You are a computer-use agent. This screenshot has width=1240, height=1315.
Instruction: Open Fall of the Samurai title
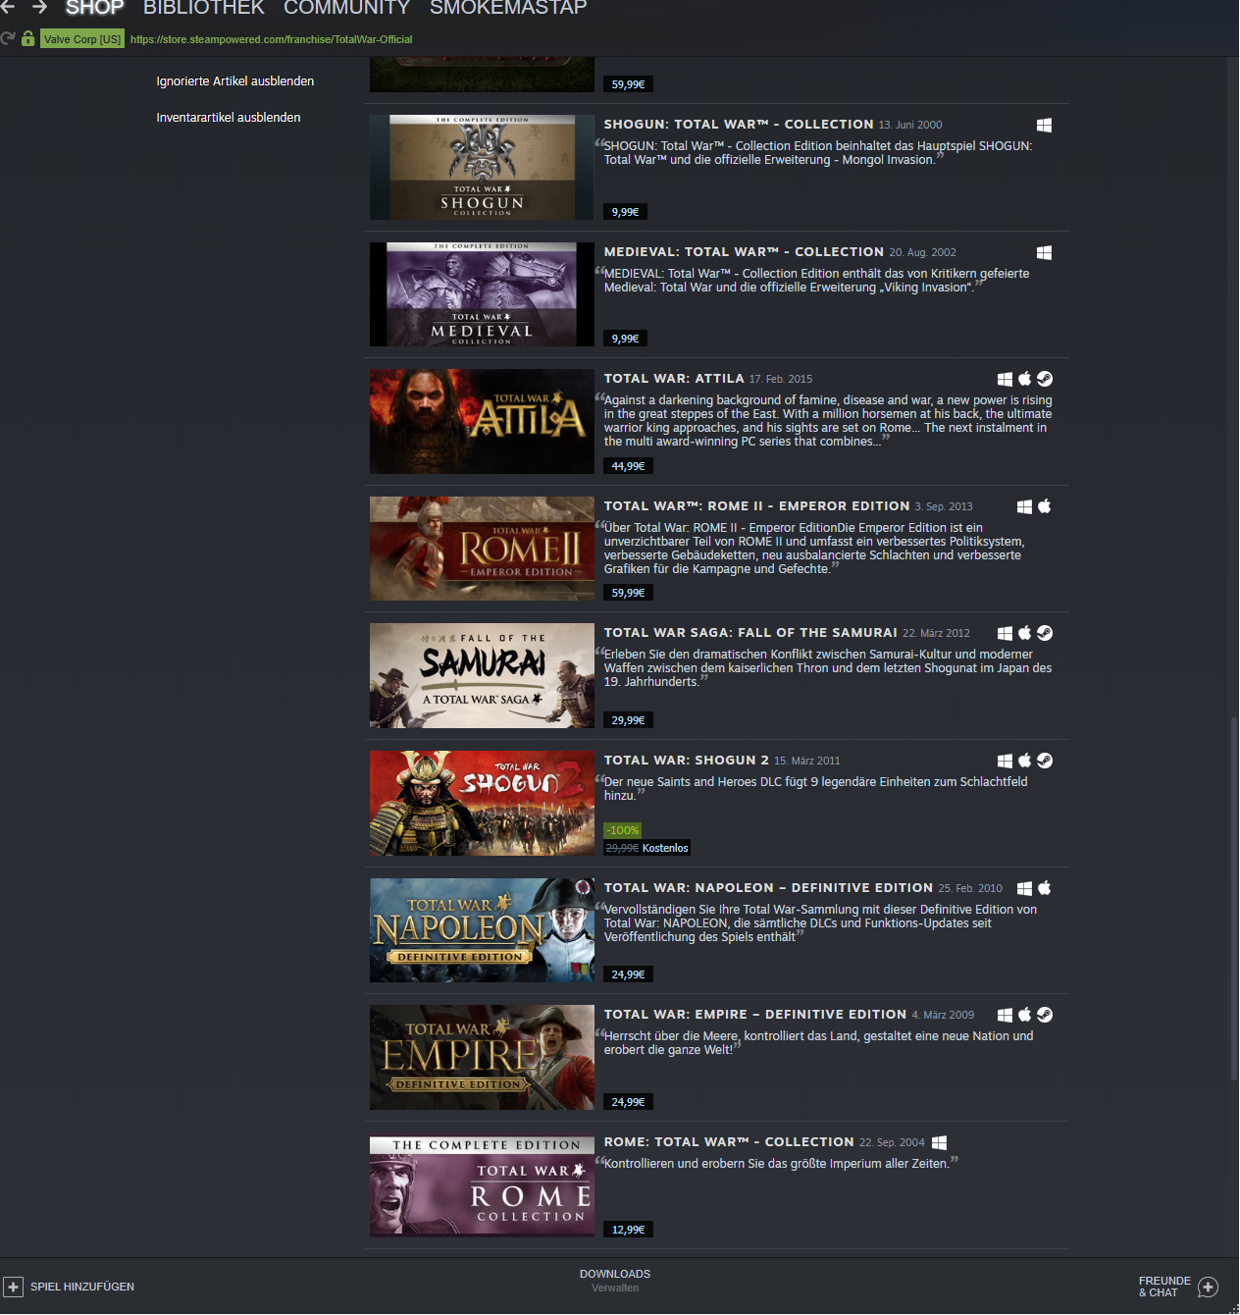coord(750,633)
